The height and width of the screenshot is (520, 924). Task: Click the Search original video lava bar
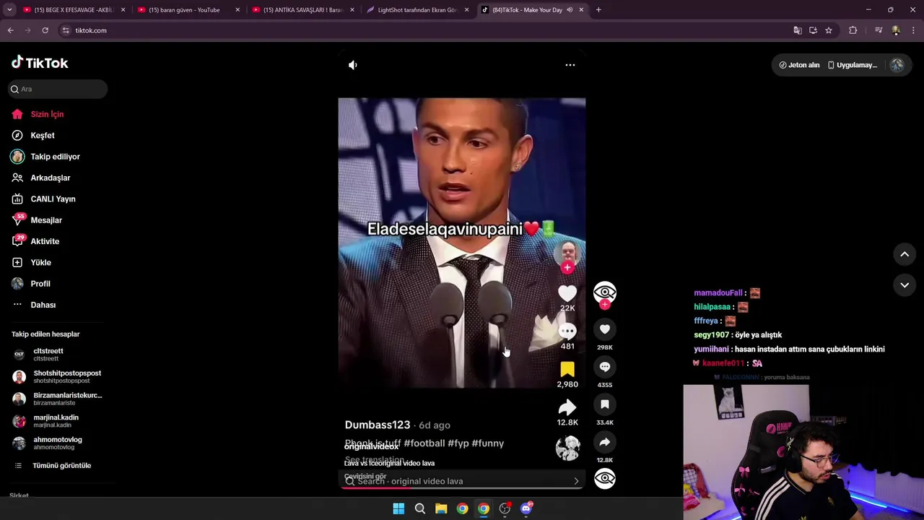[x=462, y=481]
